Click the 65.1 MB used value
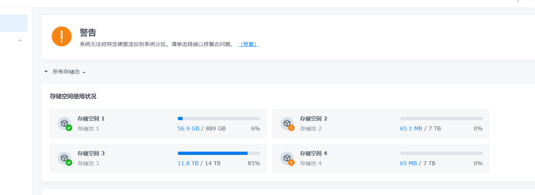Viewport: 535px width, 195px height. click(x=411, y=128)
